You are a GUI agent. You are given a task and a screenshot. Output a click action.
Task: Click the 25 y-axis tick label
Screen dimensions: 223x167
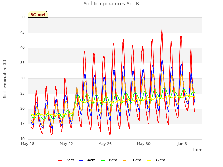click(x=22, y=94)
